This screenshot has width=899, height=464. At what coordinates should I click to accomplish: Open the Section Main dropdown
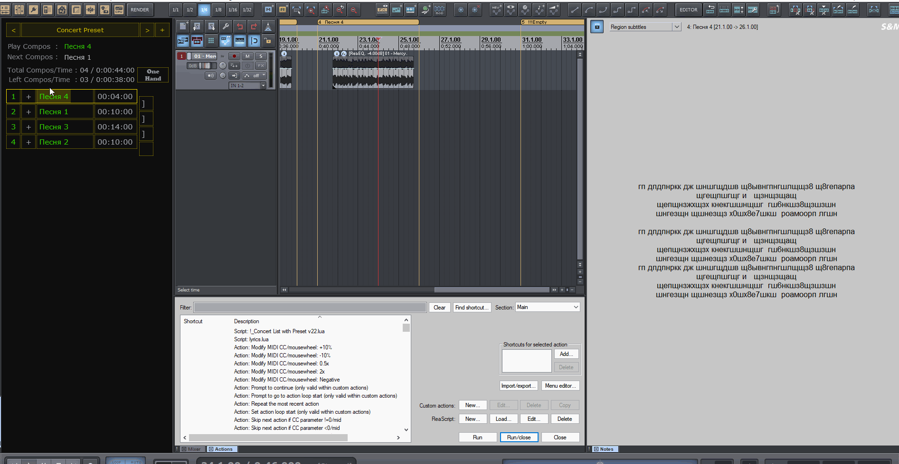(x=548, y=307)
